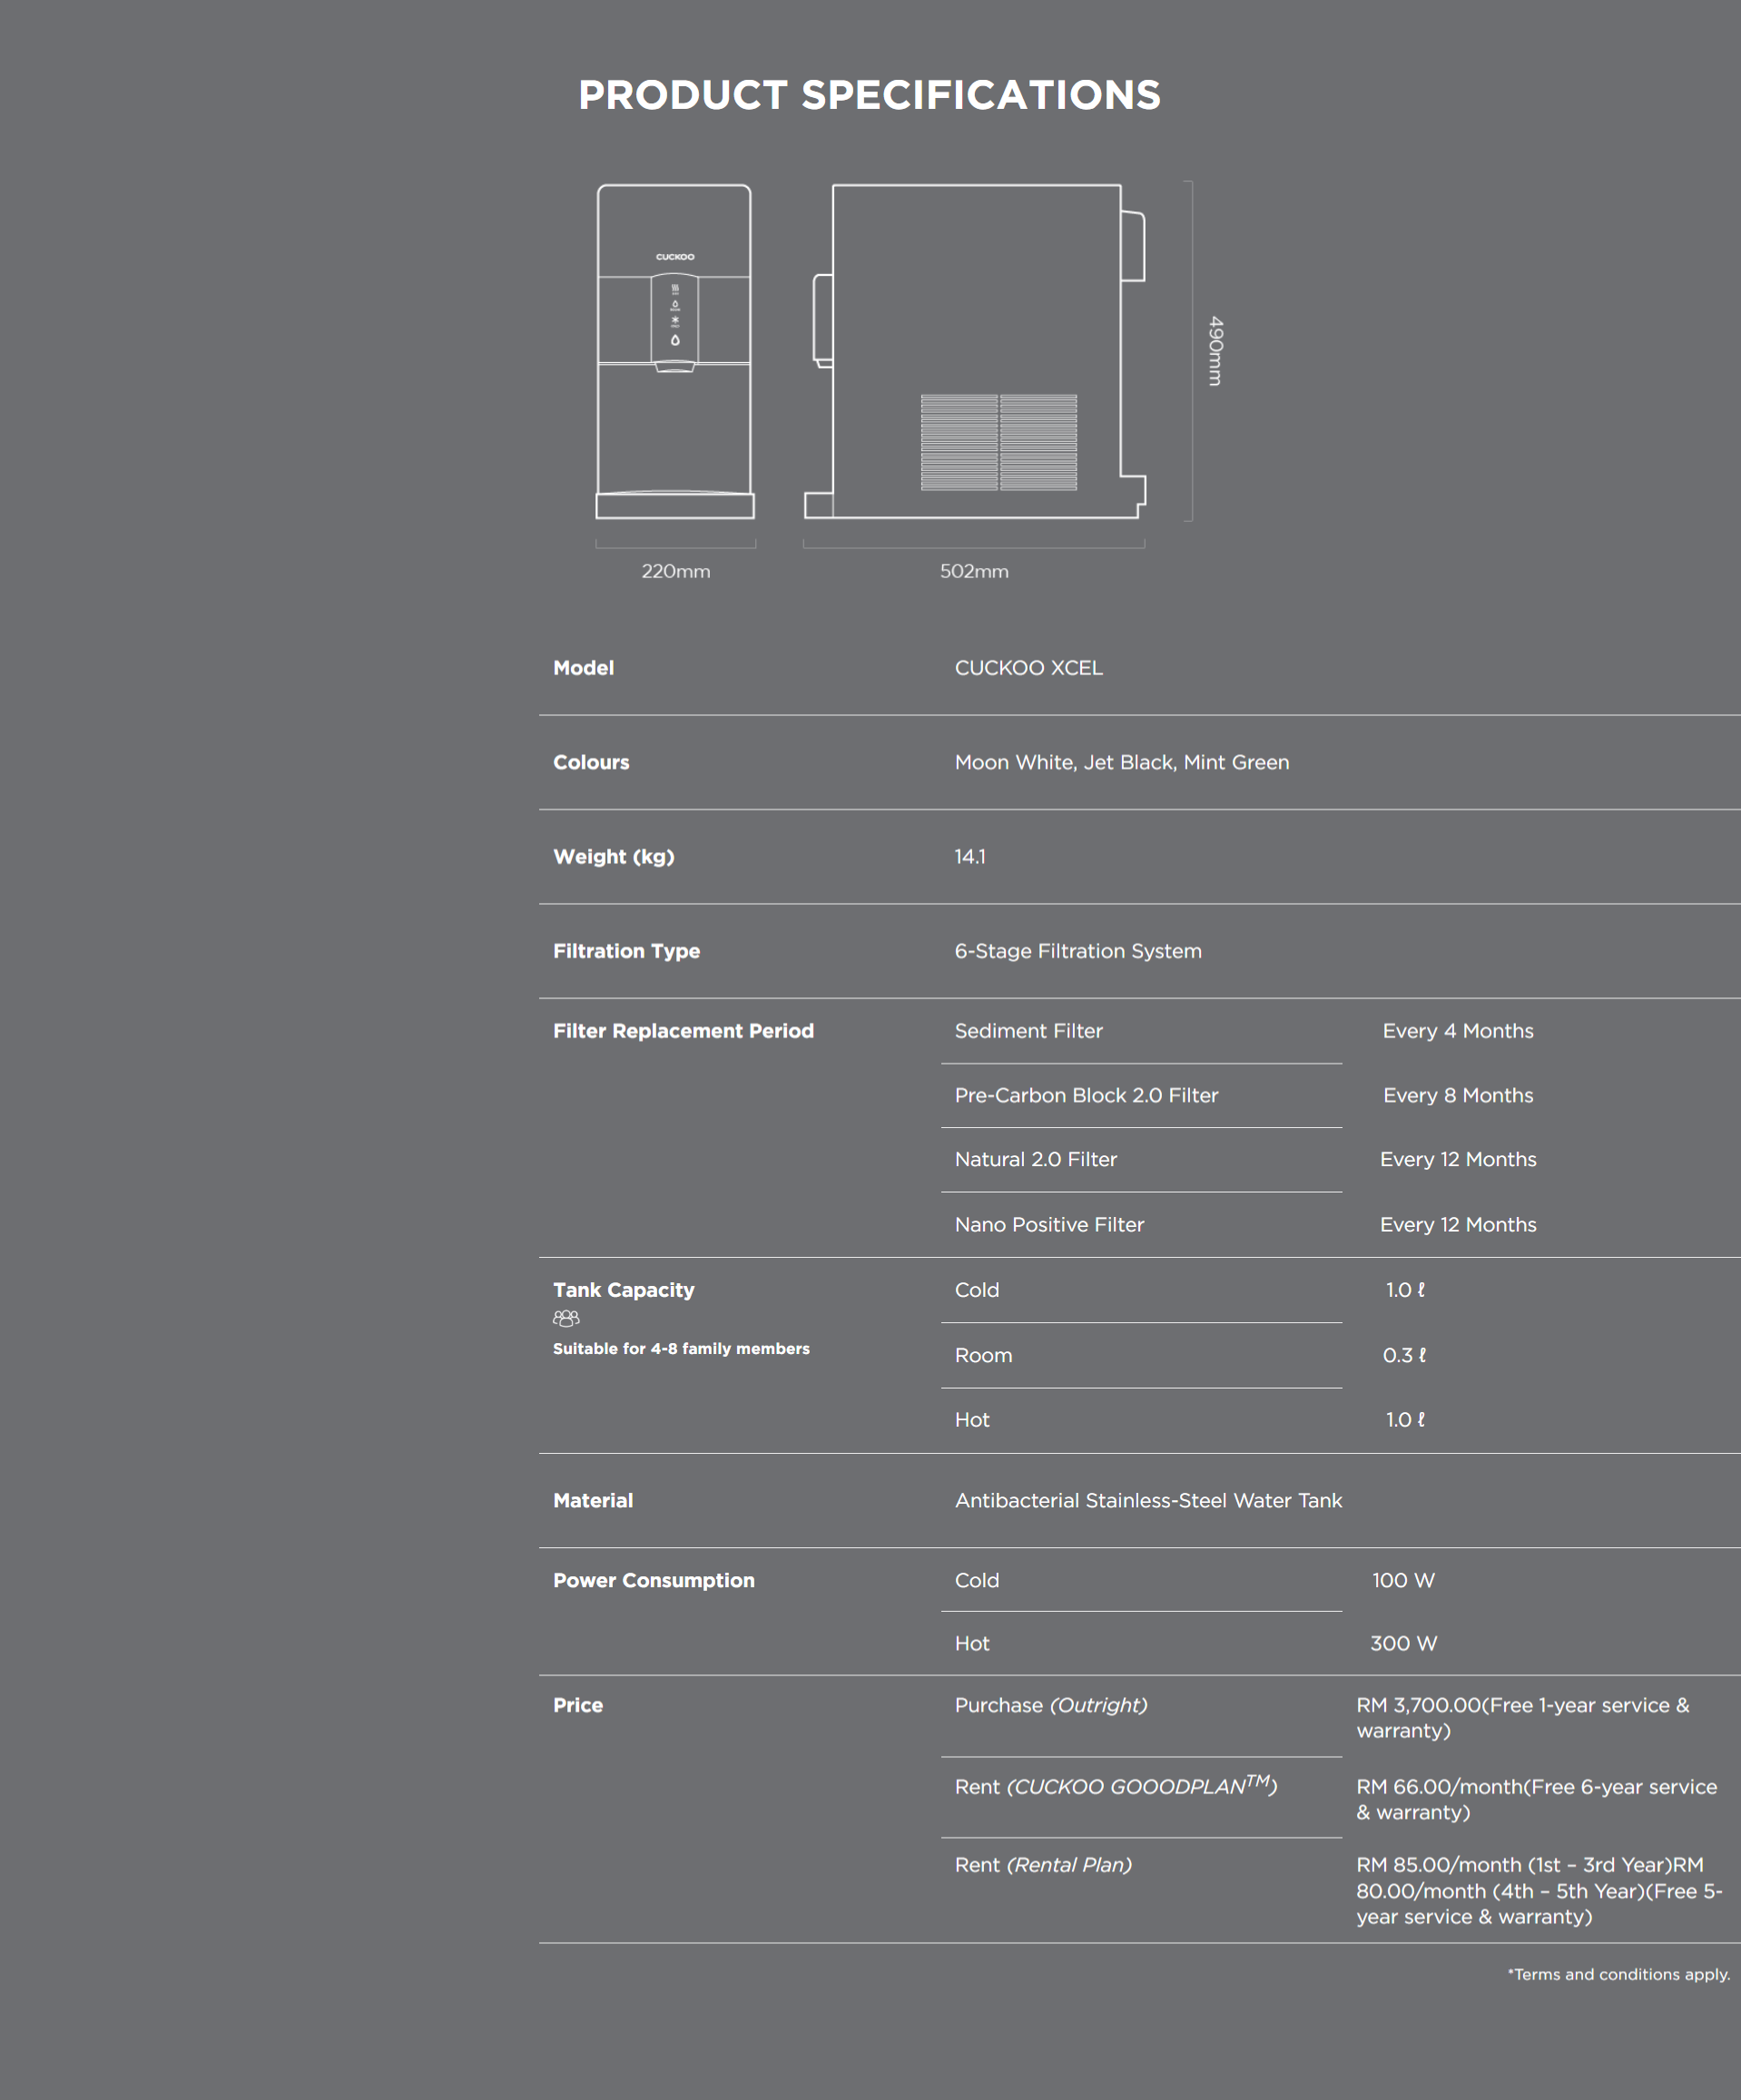Select 'Every 12 Months' beside Natural 2.0 Filter

tap(1458, 1159)
